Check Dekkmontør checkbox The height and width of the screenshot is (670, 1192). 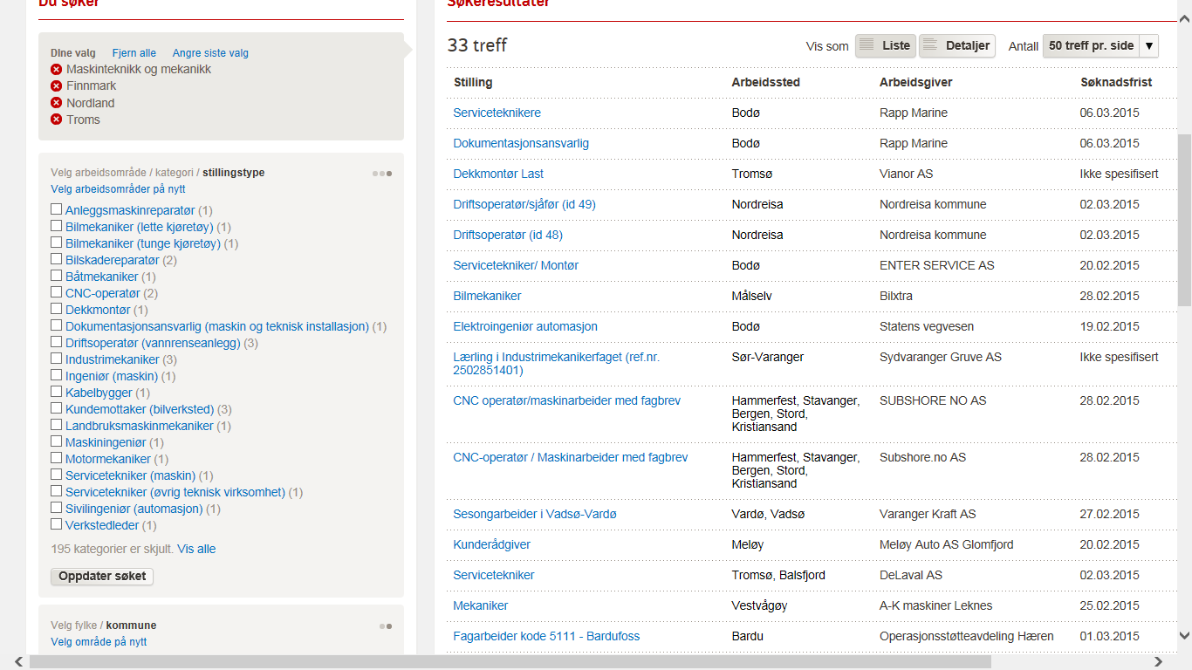(57, 309)
